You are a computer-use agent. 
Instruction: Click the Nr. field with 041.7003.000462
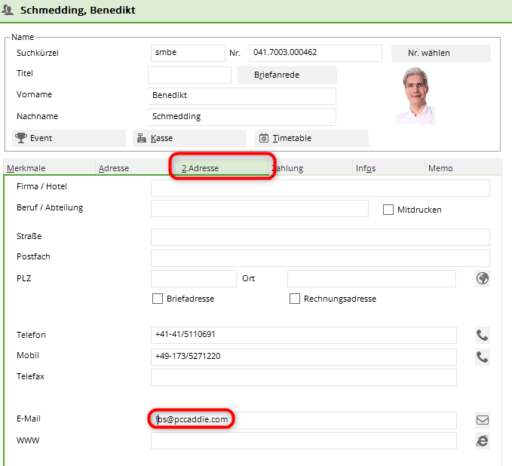(x=315, y=53)
